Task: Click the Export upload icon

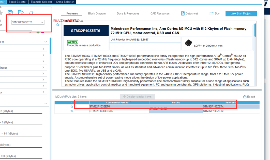Action: pos(245,97)
